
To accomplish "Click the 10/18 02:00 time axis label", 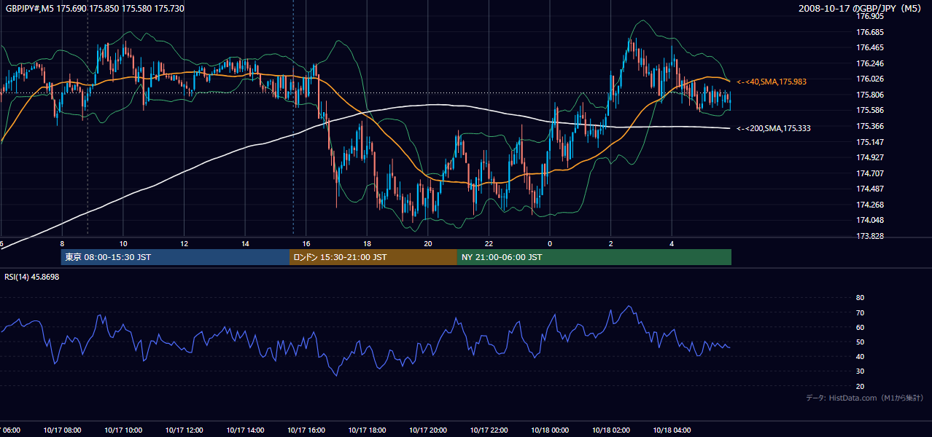I will (x=611, y=430).
